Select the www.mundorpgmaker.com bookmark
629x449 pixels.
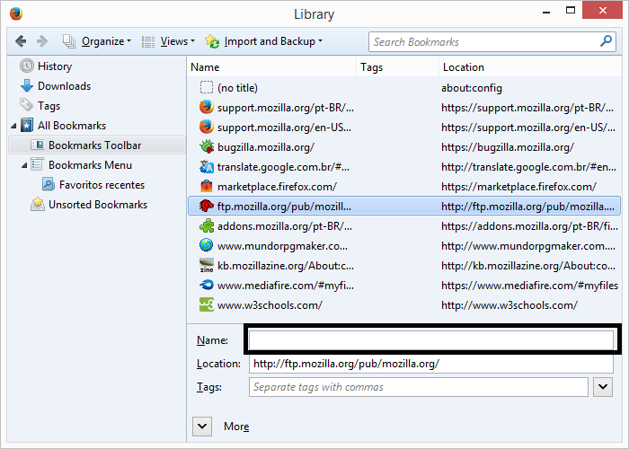(404, 246)
